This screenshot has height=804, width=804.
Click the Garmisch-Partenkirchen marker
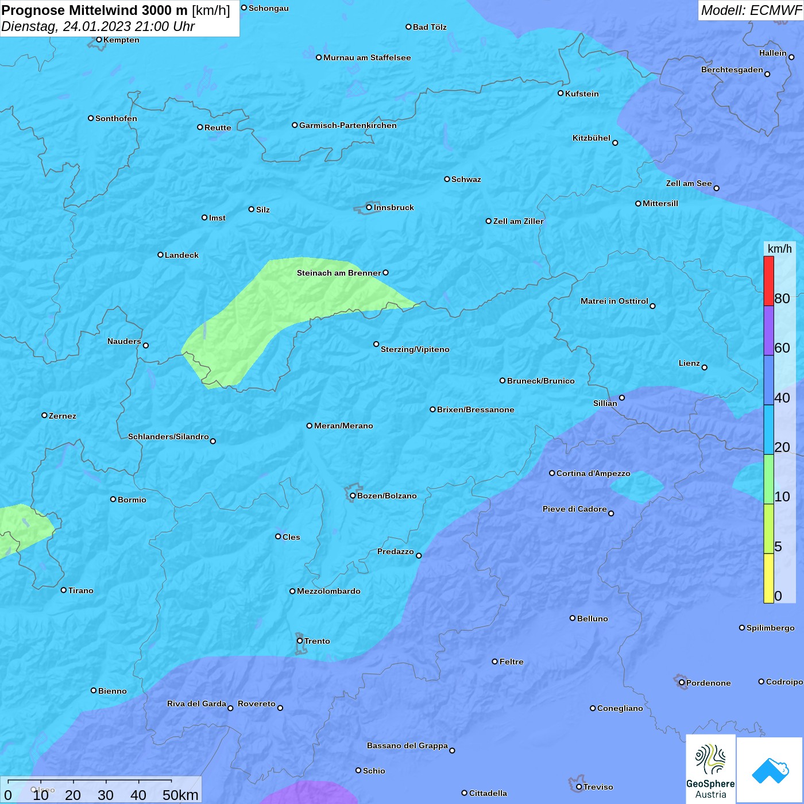click(x=295, y=125)
